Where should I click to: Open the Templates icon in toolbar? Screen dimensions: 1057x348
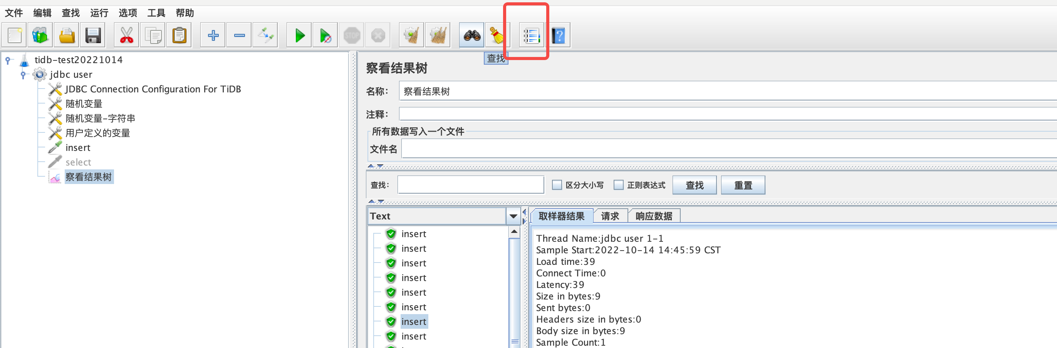[x=40, y=35]
